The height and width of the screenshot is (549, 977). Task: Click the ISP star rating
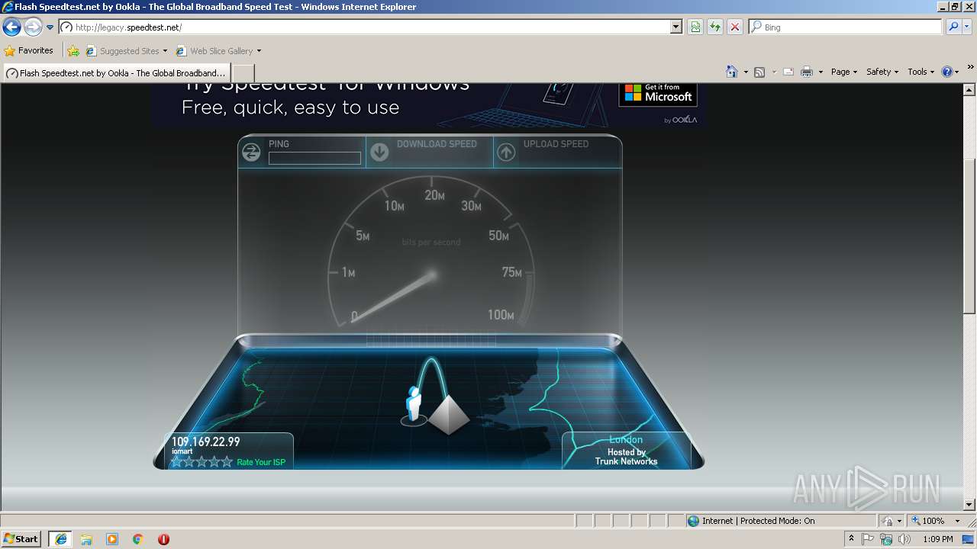[202, 461]
